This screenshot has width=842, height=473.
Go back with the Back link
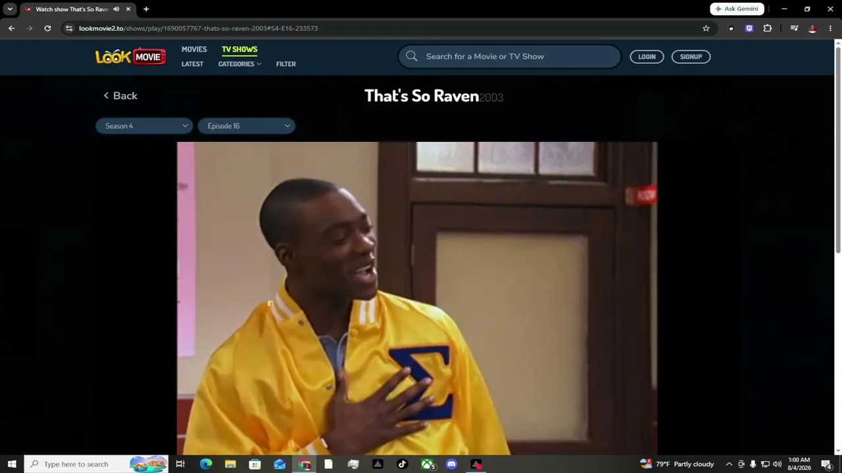click(120, 96)
